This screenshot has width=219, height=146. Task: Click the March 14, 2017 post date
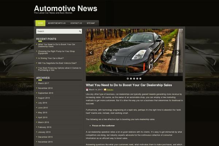(x=96, y=90)
